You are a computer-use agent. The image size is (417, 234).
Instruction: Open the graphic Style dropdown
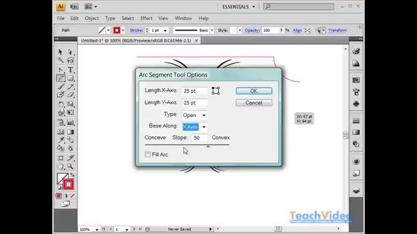click(x=240, y=31)
